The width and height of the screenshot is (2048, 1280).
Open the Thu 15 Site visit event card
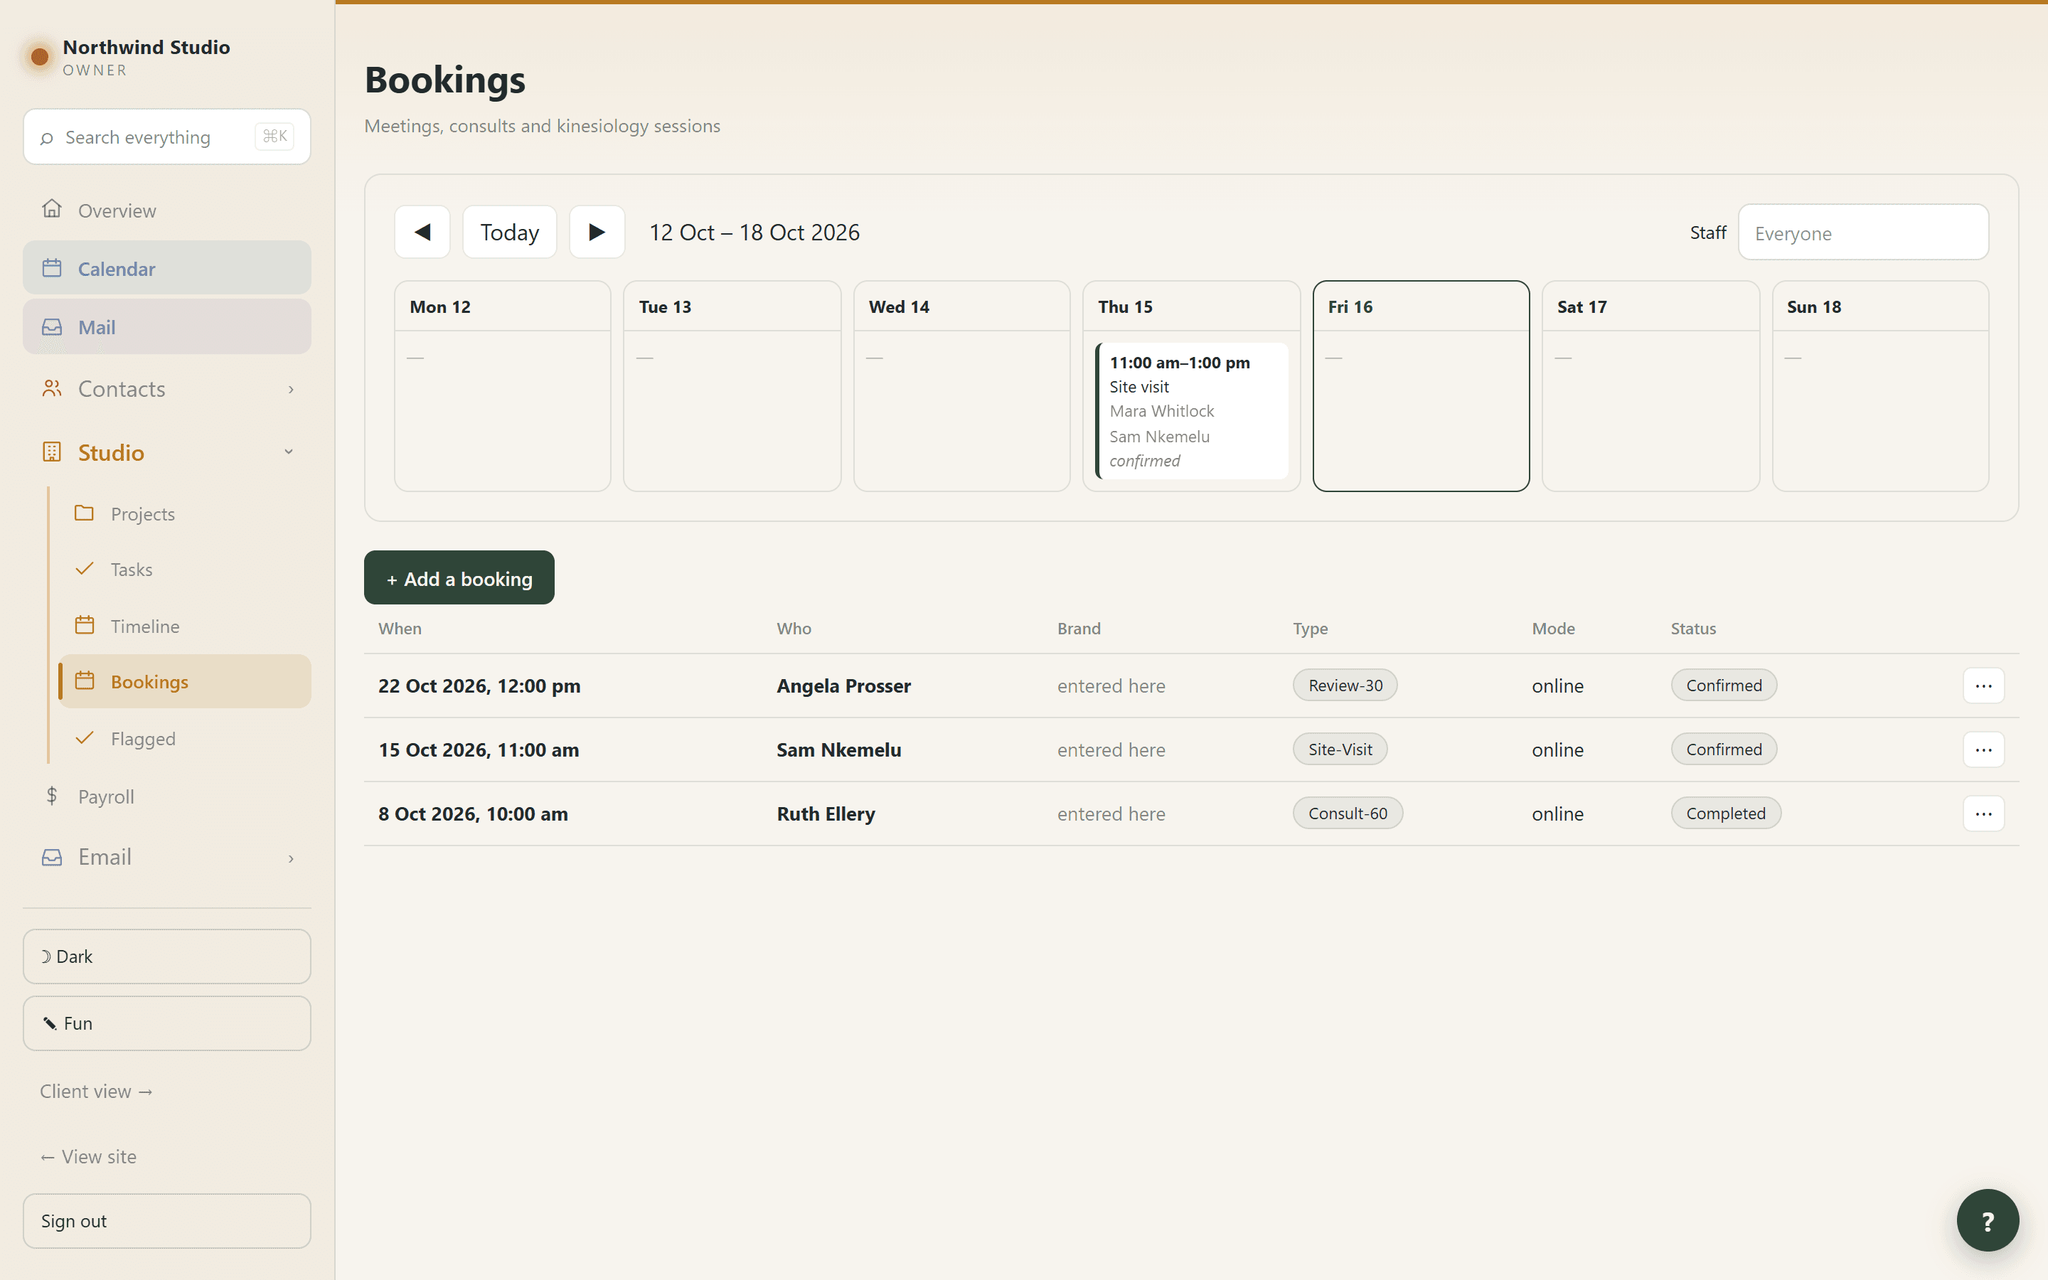pos(1192,412)
